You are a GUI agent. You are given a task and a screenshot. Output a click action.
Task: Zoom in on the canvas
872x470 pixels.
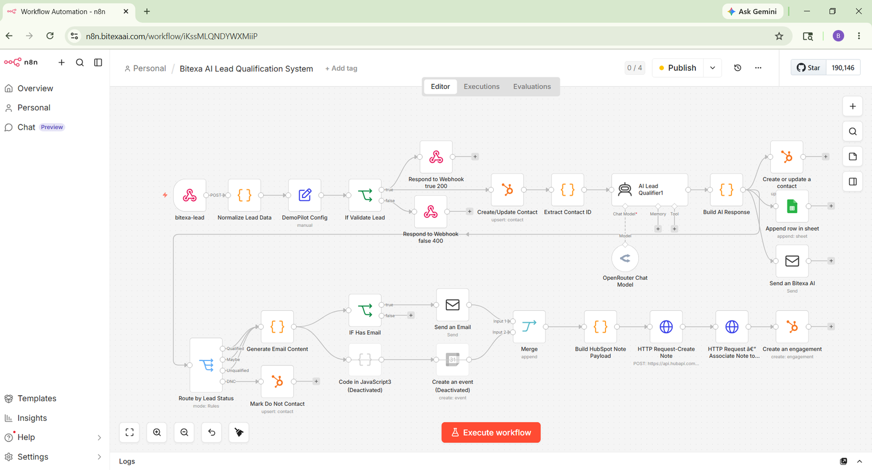(x=157, y=432)
